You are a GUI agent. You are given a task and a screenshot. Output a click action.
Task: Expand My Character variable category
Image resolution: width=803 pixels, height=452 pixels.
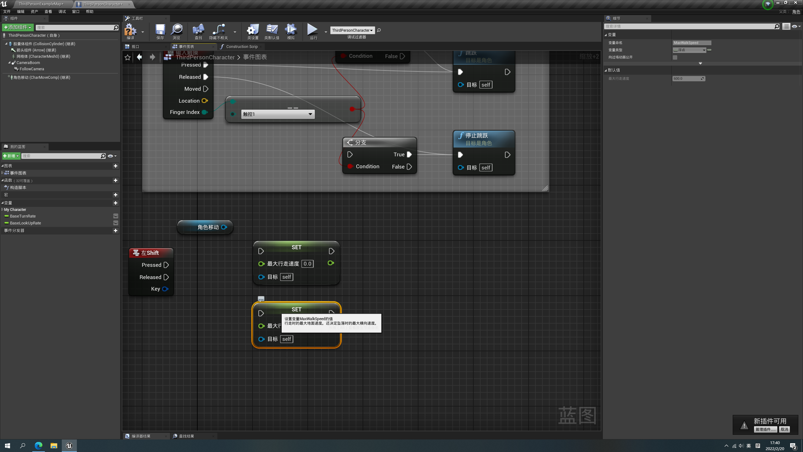3,209
